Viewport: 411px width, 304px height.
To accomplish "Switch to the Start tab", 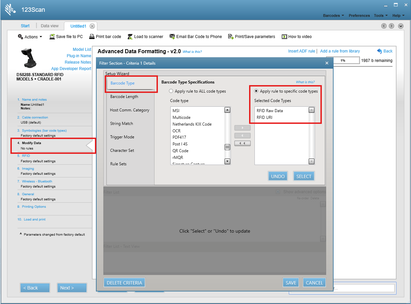I will [25, 26].
